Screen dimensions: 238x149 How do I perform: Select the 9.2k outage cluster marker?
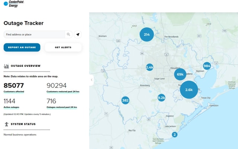(161, 98)
